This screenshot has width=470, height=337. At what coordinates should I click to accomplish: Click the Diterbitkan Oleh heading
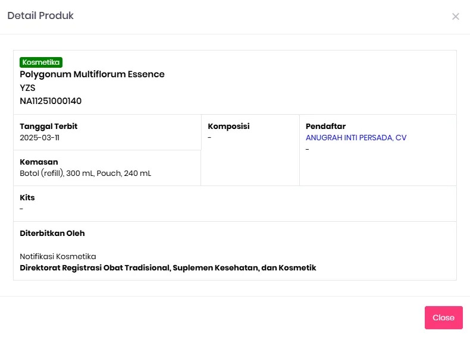pyautogui.click(x=52, y=234)
